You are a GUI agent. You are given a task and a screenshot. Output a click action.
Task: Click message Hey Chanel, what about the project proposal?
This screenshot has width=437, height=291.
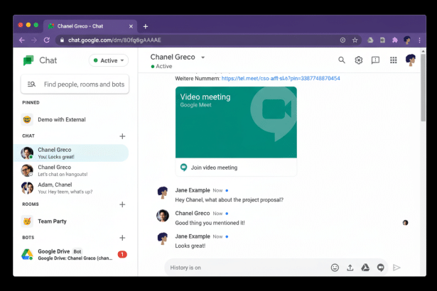(229, 200)
